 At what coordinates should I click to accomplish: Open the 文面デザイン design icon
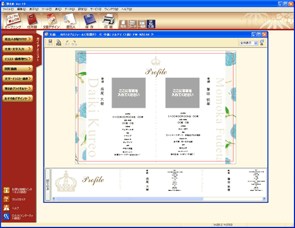[x=51, y=21]
